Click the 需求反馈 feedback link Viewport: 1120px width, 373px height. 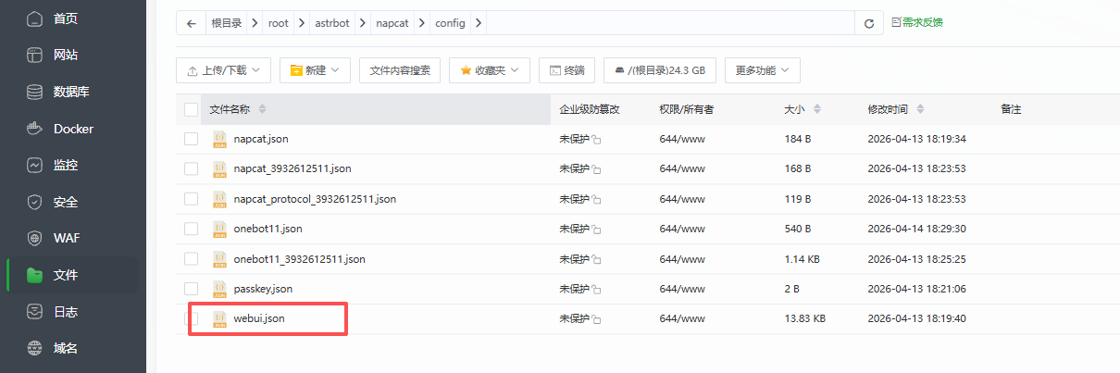(x=917, y=21)
